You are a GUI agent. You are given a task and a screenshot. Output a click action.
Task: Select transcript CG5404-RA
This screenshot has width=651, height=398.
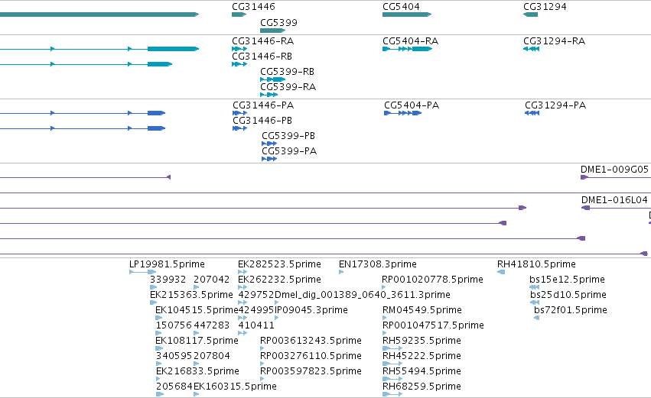(407, 49)
